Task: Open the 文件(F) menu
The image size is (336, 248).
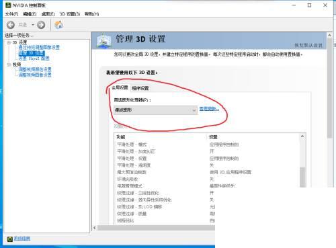Action: tap(11, 14)
